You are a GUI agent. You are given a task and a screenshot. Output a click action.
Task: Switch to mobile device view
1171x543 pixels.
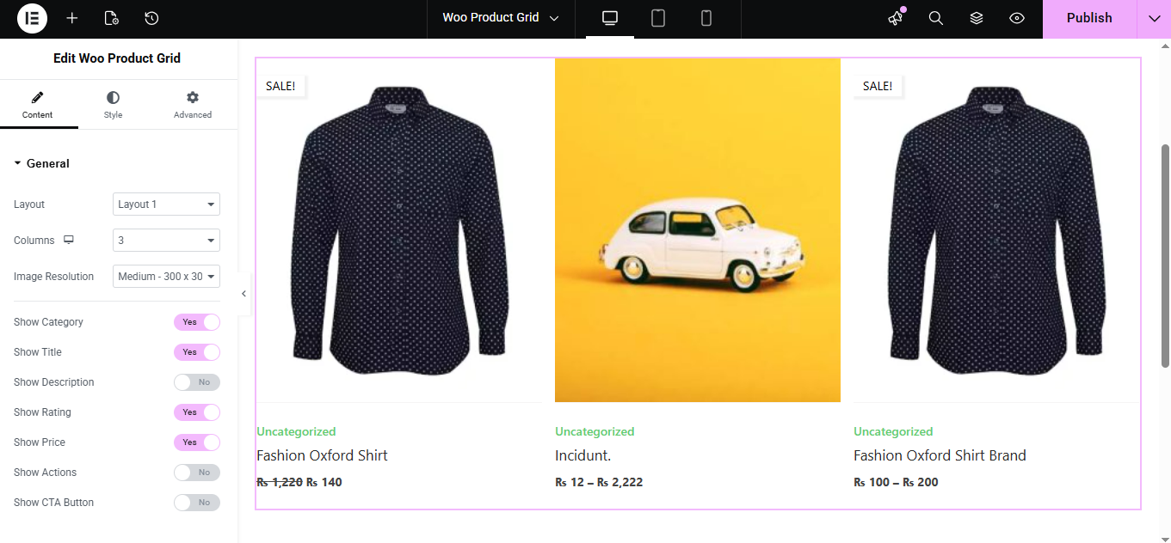click(x=706, y=18)
